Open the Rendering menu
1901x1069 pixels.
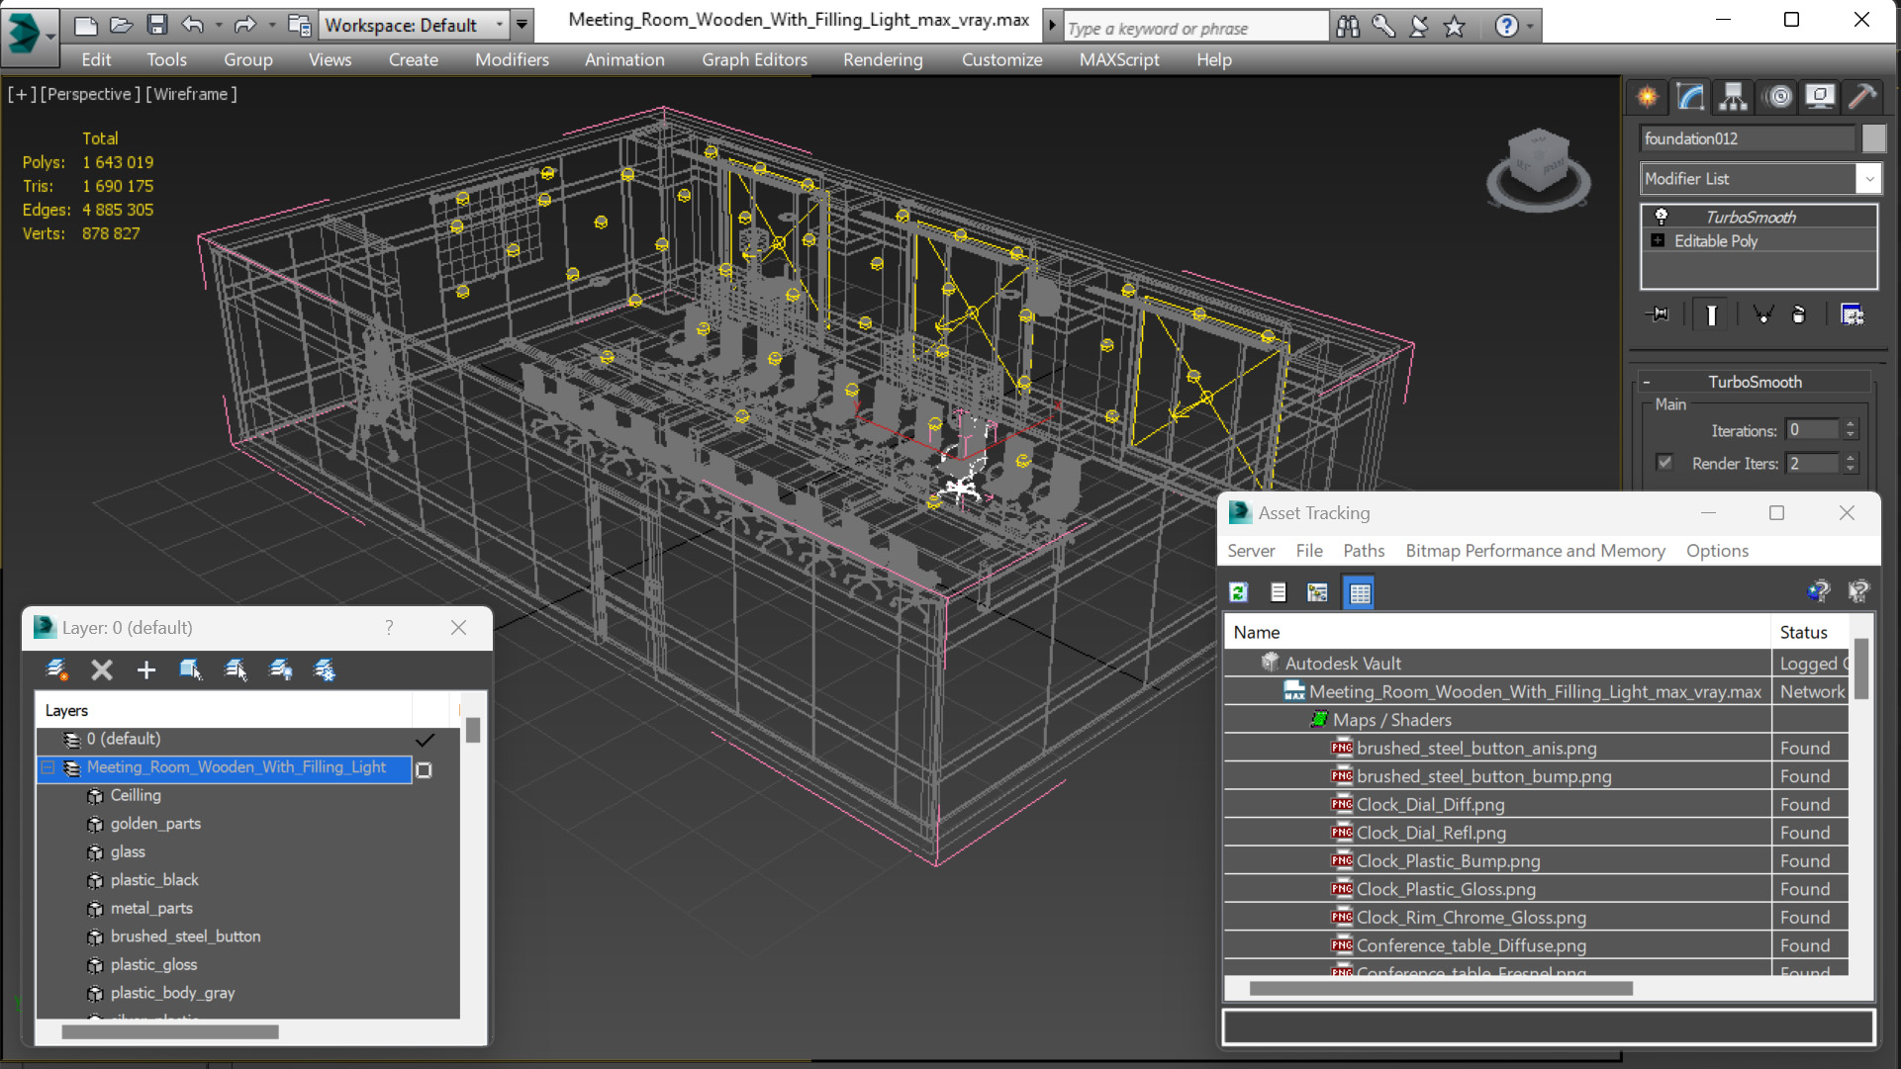[883, 59]
